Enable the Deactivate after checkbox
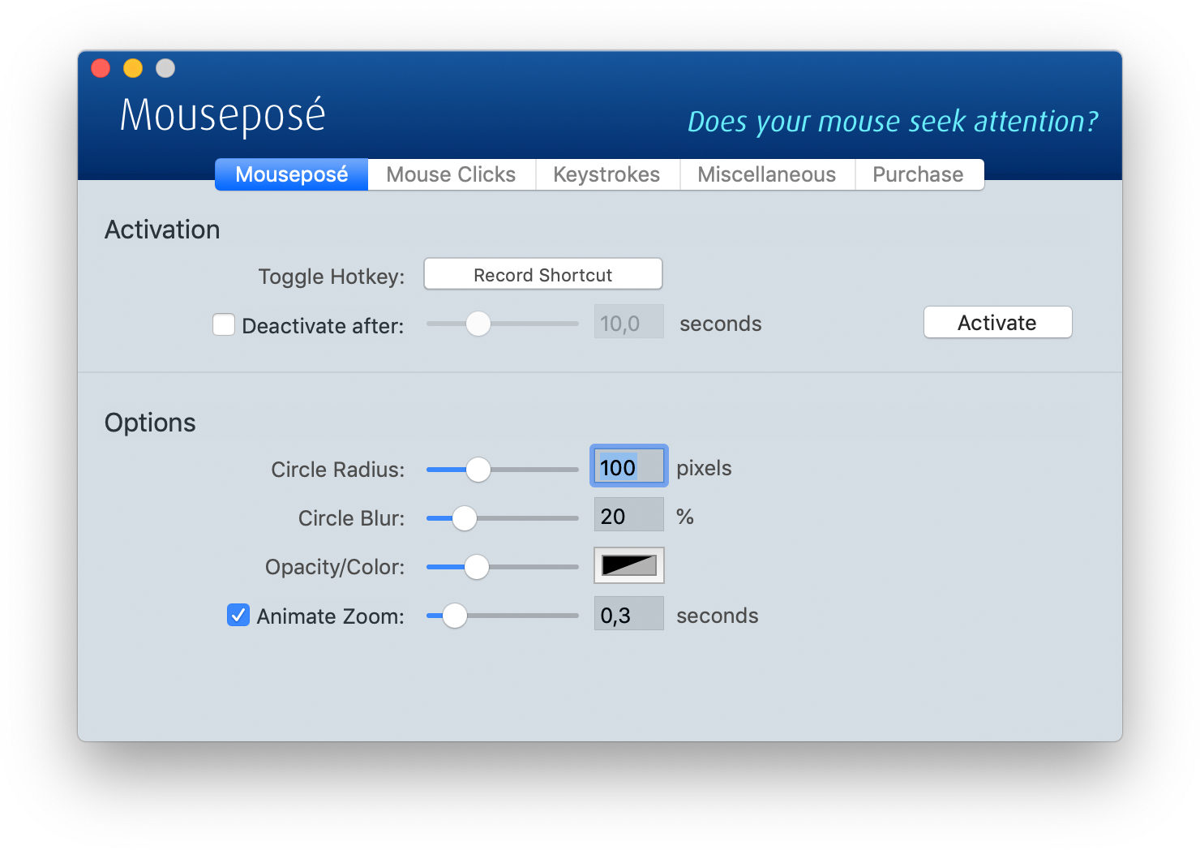The image size is (1200, 850). point(224,325)
